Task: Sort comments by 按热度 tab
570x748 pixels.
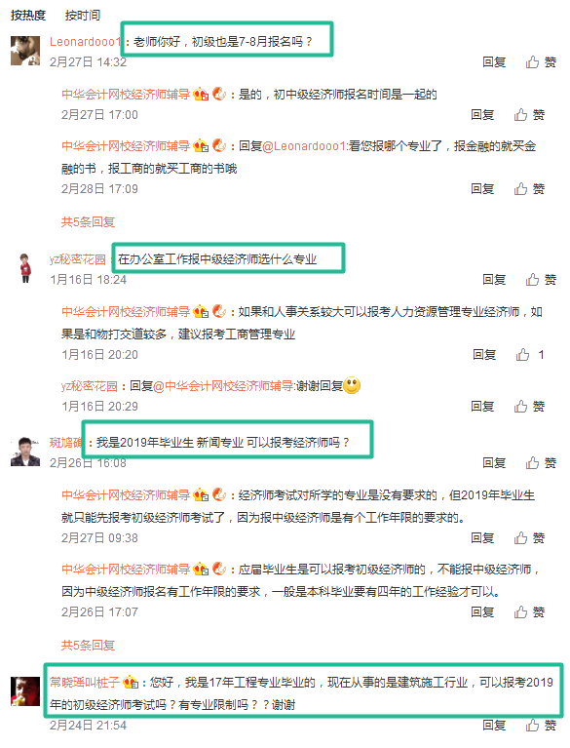Action: coord(28,16)
